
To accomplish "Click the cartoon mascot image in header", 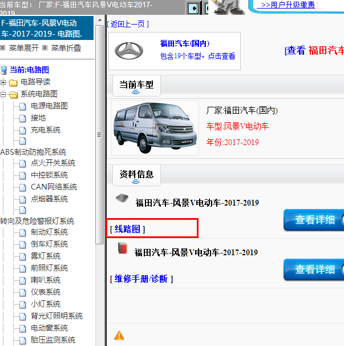I will (228, 7).
